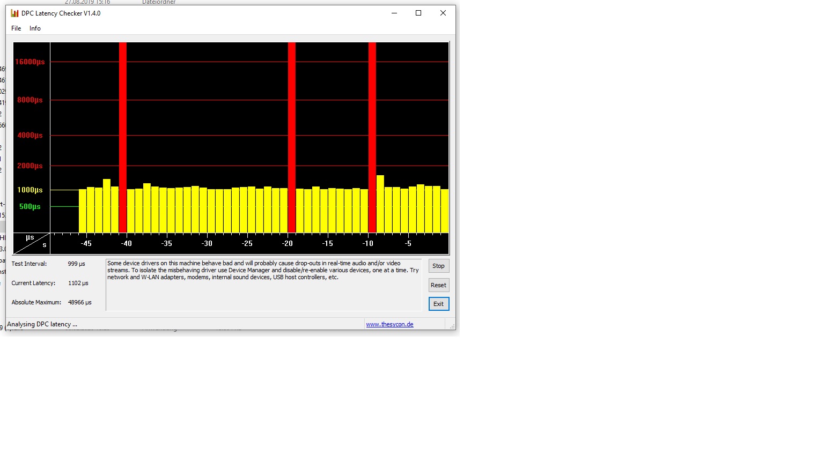Image resolution: width=824 pixels, height=463 pixels.
Task: Click the red spike near -20 seconds
Action: 292,137
